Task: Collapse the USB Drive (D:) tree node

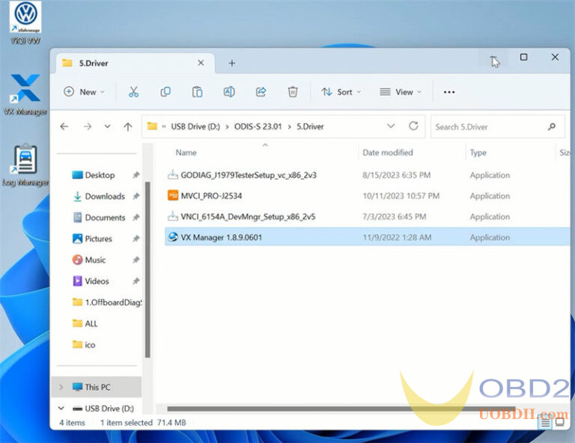Action: [61, 408]
